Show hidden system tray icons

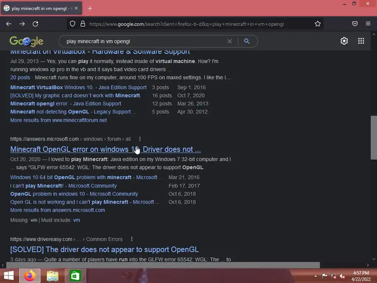click(316, 276)
